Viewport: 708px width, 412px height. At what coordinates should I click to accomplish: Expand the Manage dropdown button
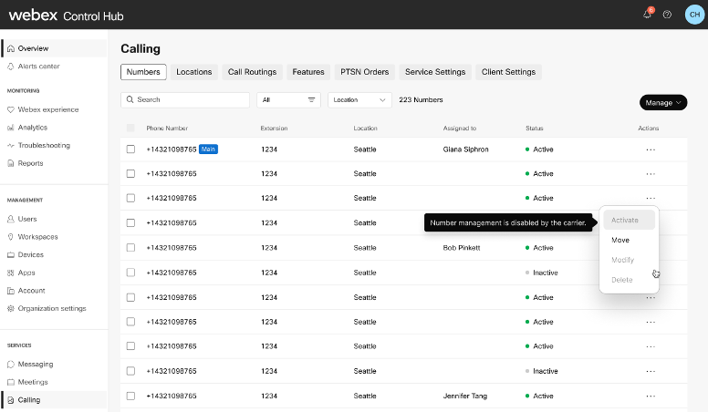click(663, 103)
